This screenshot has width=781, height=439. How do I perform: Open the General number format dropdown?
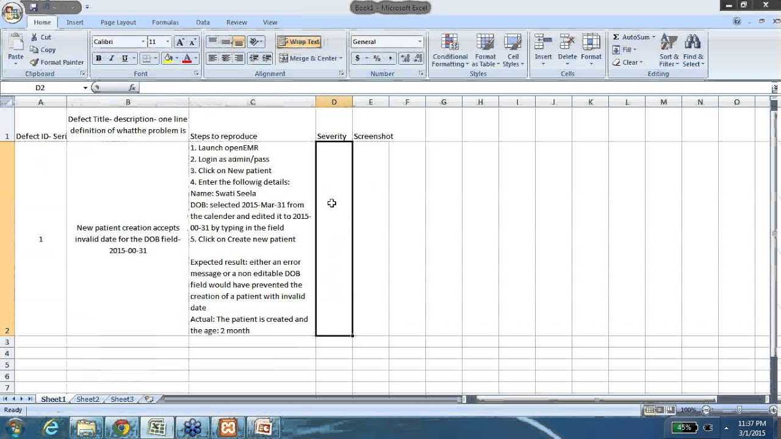pos(418,41)
